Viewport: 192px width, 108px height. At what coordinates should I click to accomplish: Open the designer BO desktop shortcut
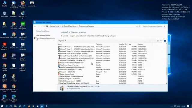point(13,46)
